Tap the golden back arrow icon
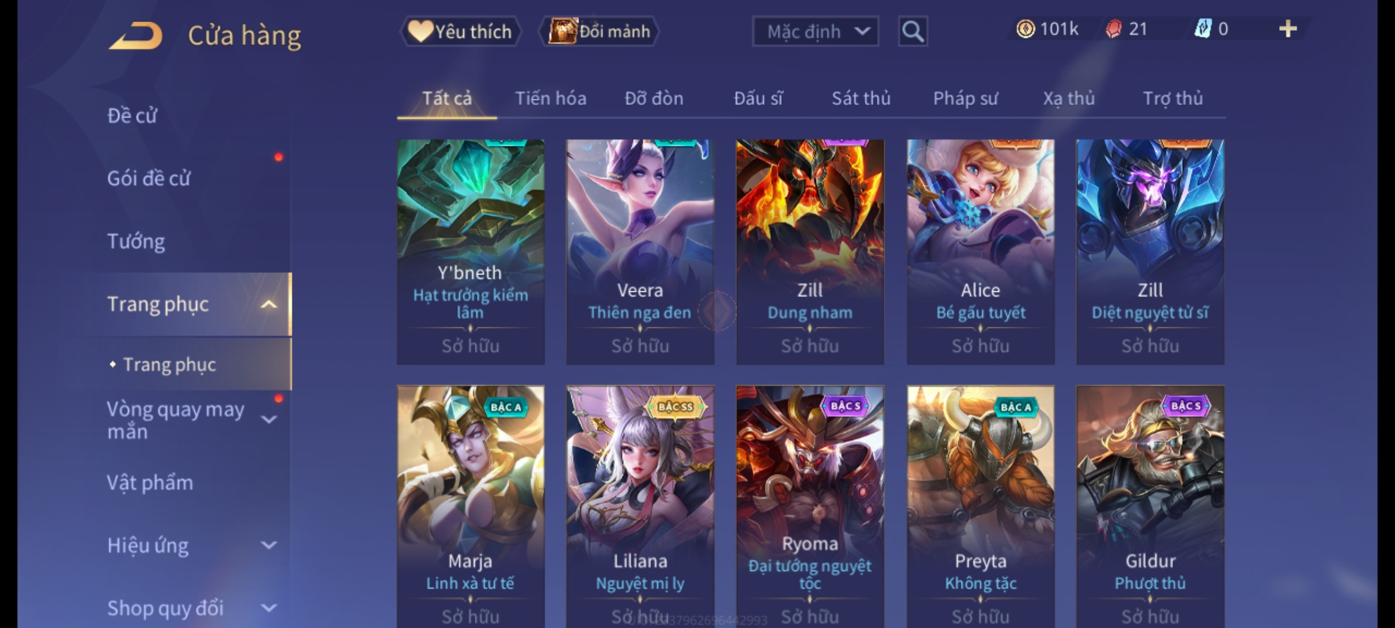 [135, 35]
